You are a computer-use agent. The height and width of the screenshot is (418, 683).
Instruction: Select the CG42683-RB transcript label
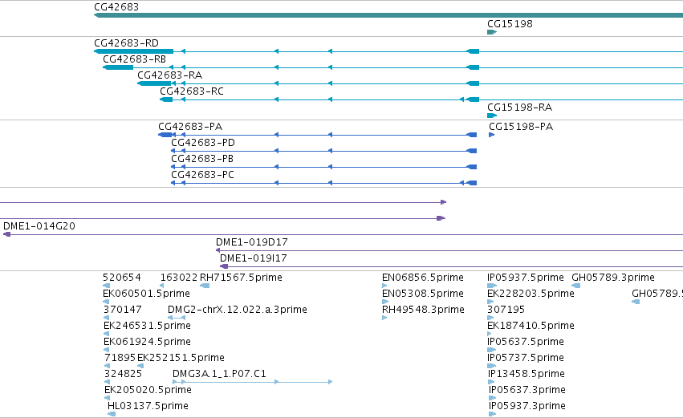click(134, 59)
